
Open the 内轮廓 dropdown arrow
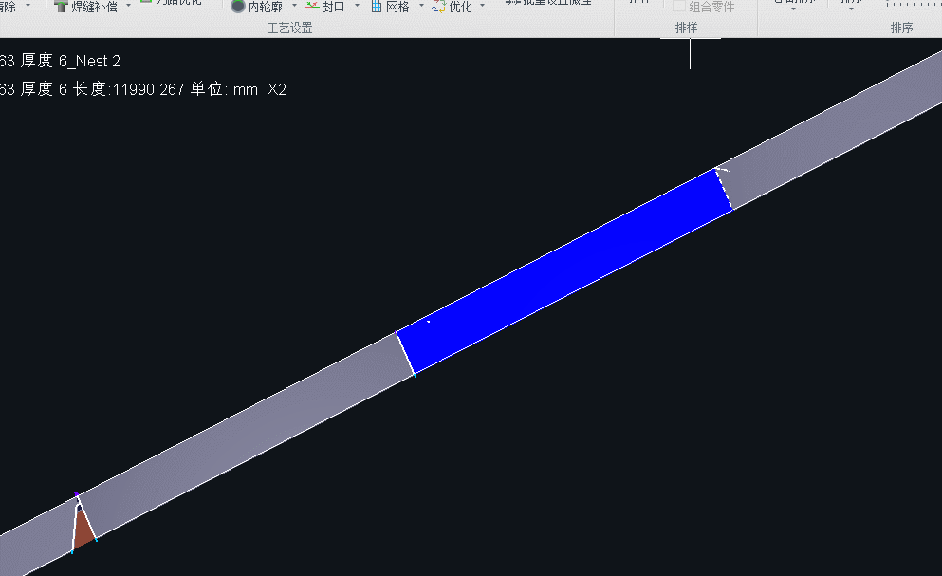click(x=294, y=6)
